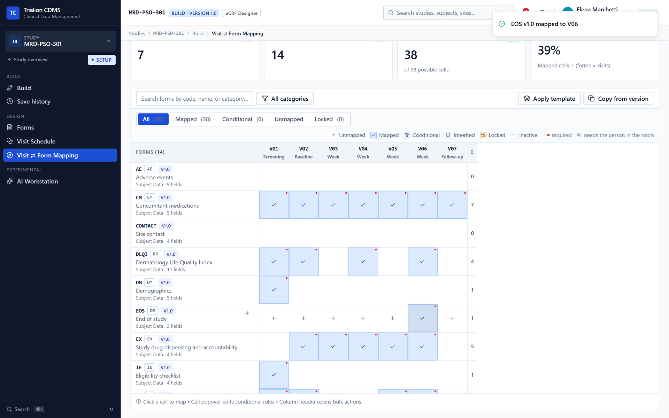Click the magnifier in global search

pyautogui.click(x=391, y=13)
